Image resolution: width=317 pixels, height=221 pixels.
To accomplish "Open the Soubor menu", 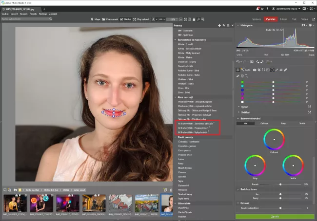I will pos(5,14).
